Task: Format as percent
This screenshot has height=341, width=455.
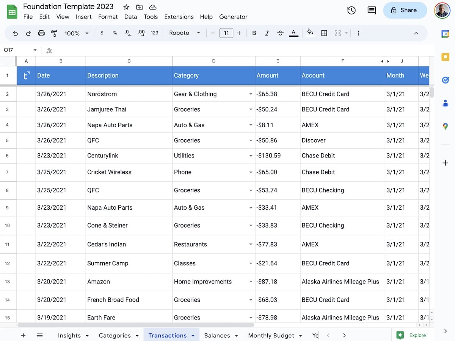Action: (115, 33)
